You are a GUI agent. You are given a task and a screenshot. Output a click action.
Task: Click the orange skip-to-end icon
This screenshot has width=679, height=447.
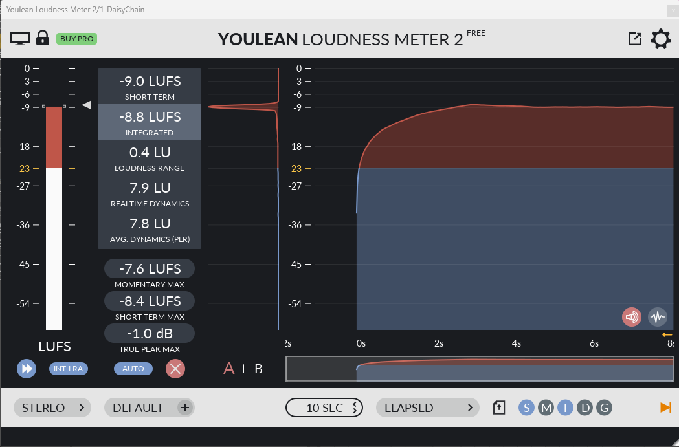click(x=665, y=408)
